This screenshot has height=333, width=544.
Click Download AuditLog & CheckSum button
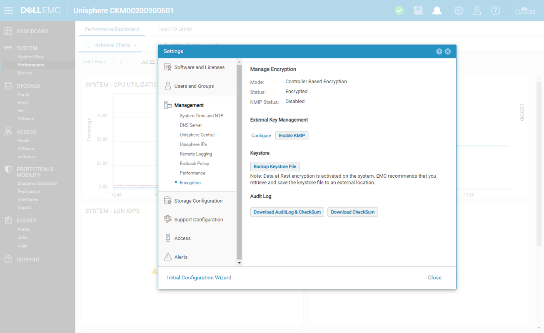coord(287,212)
